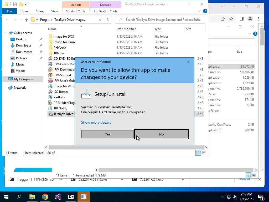Click the forward navigation arrow
The width and height of the screenshot is (269, 202).
point(15,20)
